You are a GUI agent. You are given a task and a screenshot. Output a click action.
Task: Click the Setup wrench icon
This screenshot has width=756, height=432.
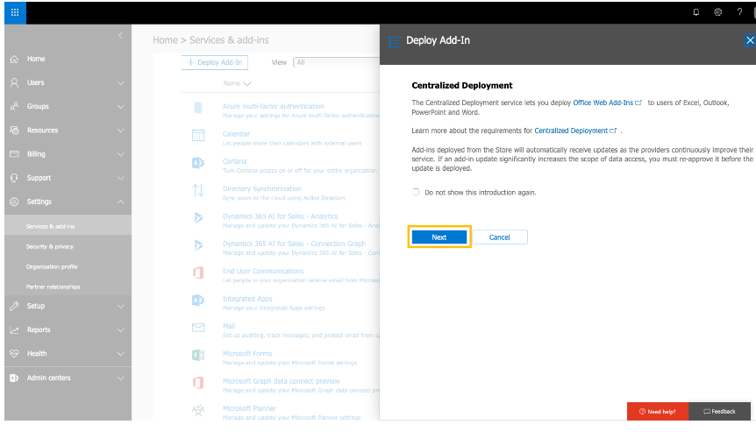pos(14,306)
